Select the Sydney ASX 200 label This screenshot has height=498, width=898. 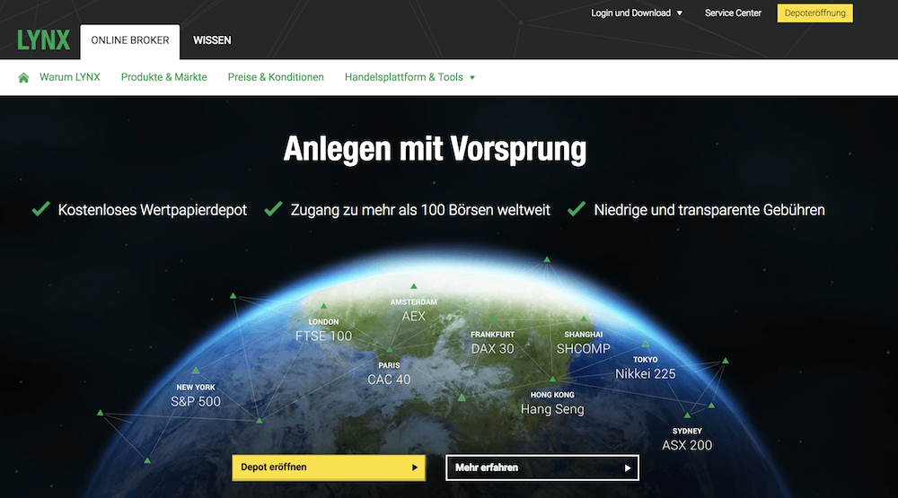(x=687, y=440)
